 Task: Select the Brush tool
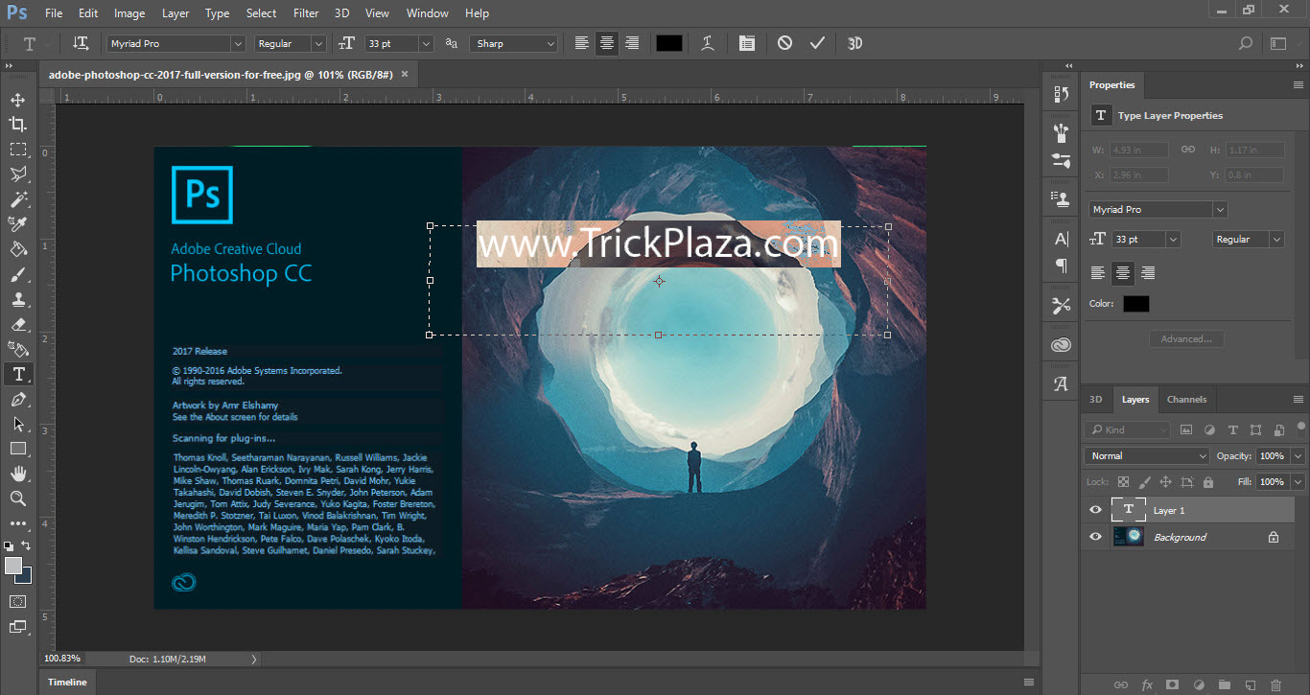click(17, 274)
